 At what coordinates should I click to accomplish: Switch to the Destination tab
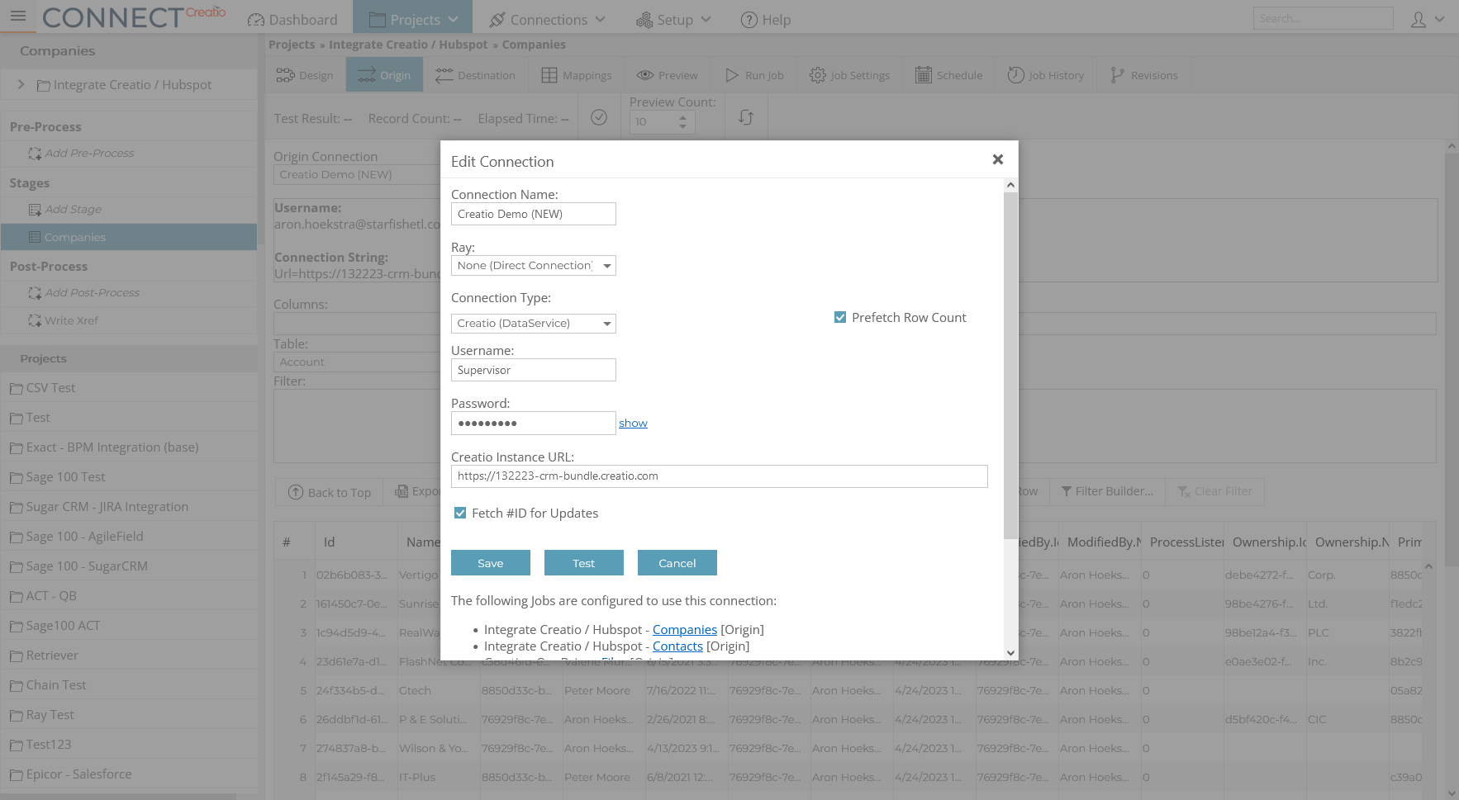475,74
